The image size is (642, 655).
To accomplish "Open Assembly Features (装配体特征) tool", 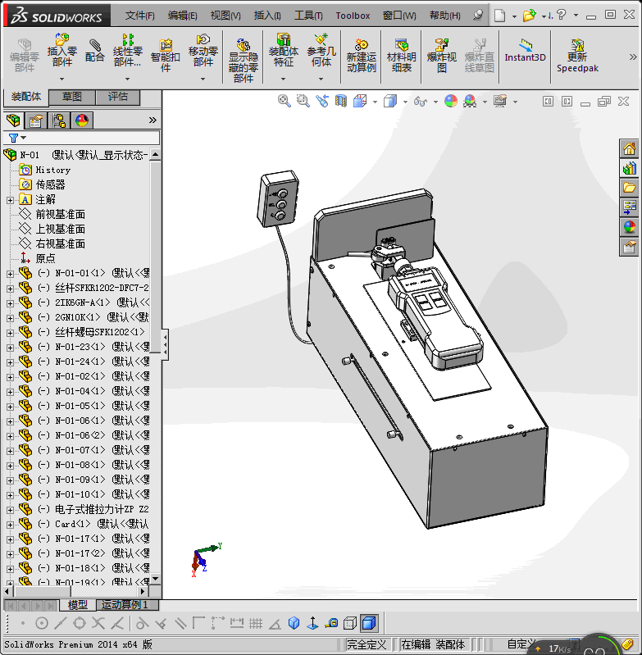I will [x=283, y=51].
